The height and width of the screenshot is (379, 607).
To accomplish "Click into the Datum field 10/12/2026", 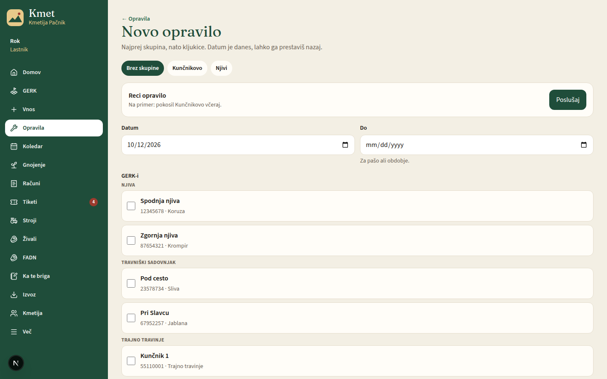I will pos(238,145).
